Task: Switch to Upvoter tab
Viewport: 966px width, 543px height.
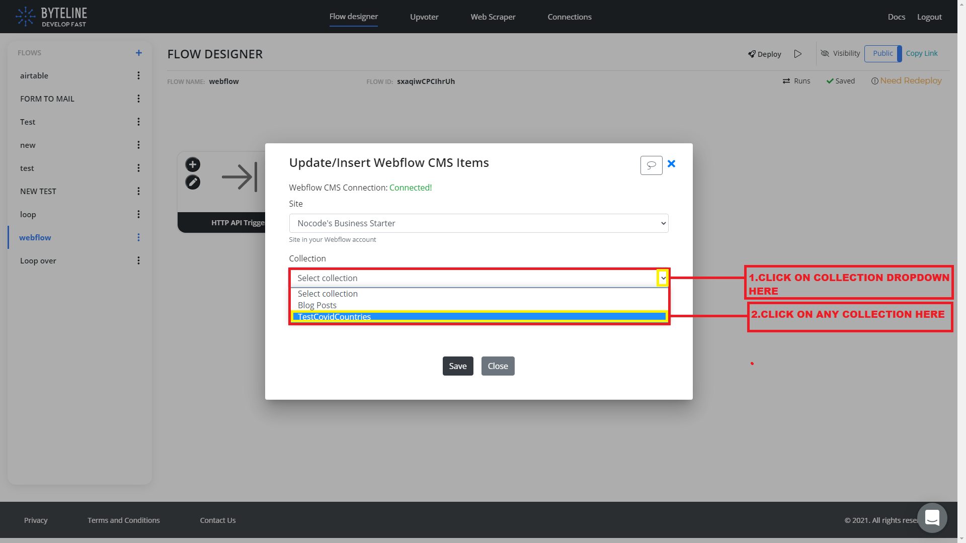Action: [x=424, y=17]
